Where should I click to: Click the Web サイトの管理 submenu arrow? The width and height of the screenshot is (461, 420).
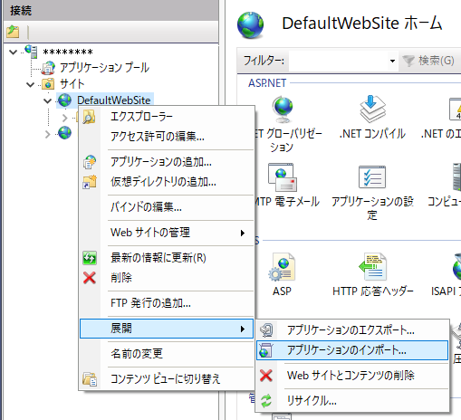243,233
